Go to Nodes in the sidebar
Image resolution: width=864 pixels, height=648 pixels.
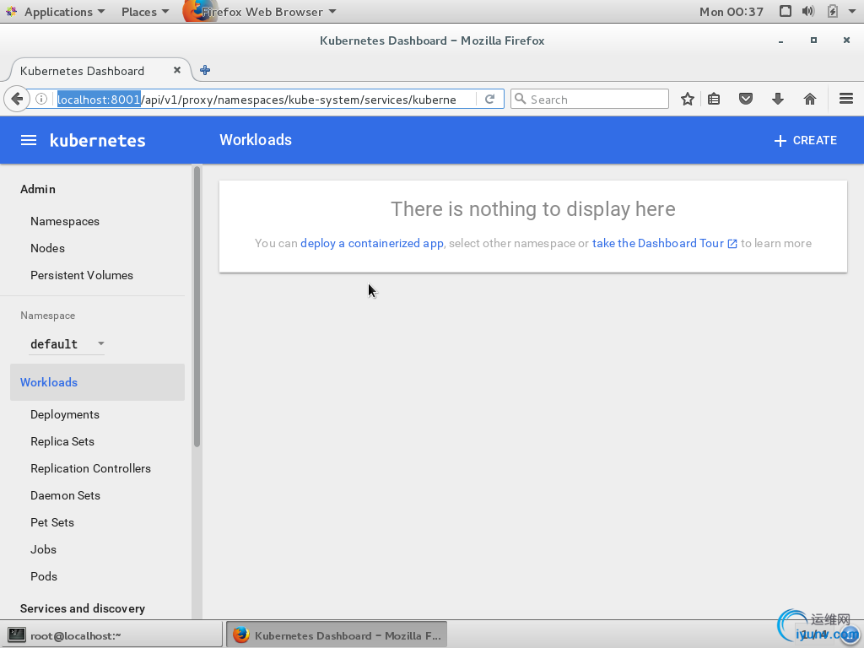47,249
